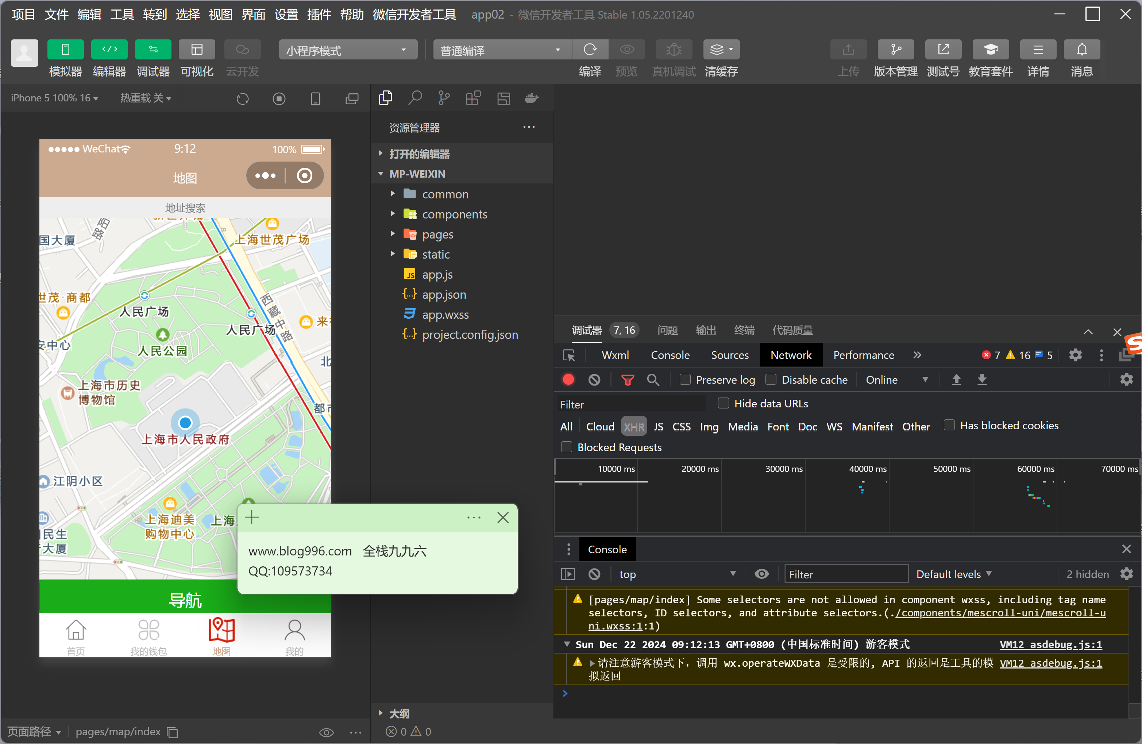Open source control icon in sidebar
1142x744 pixels.
[x=444, y=98]
